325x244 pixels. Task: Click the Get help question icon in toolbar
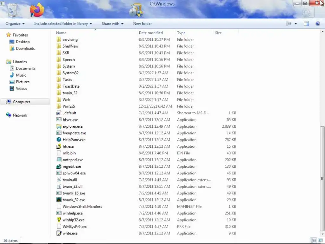point(317,24)
